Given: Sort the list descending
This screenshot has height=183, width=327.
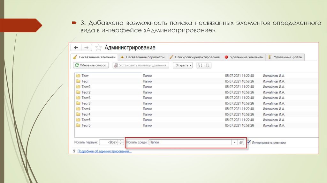Looking at the screenshot, I should (208, 65).
